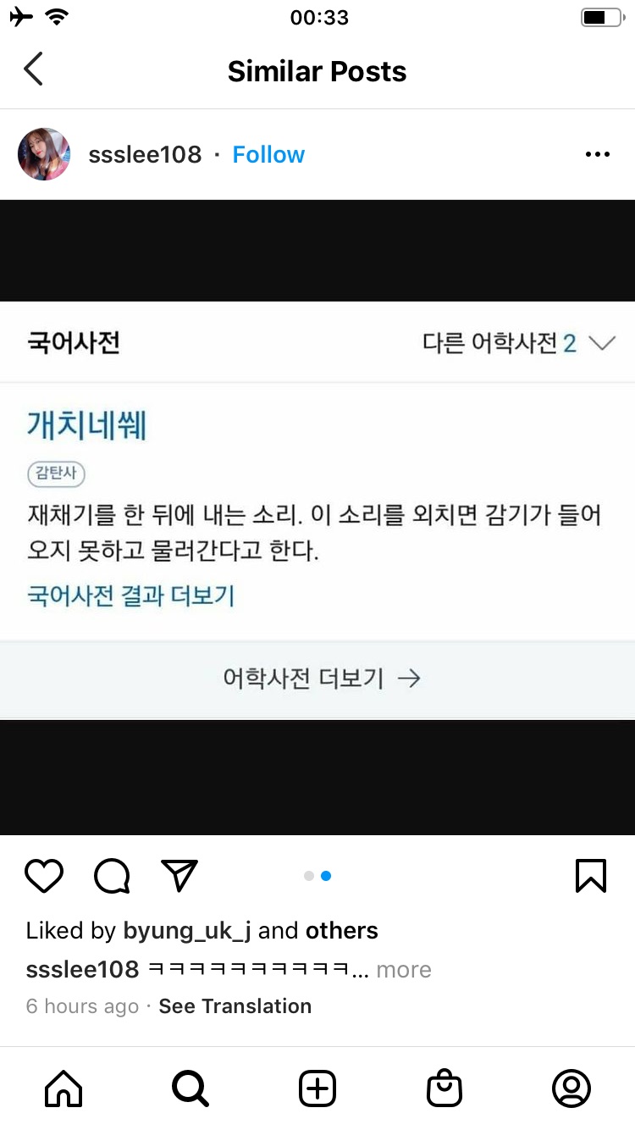Like the post with the heart icon

[44, 876]
